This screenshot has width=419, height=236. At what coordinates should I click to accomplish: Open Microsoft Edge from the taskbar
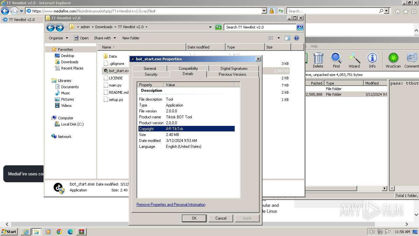(x=70, y=232)
